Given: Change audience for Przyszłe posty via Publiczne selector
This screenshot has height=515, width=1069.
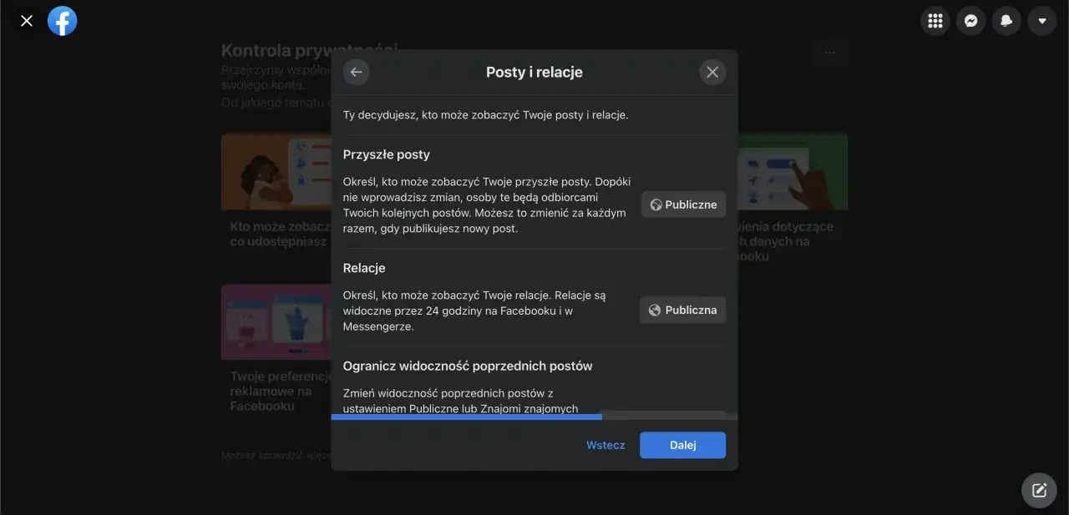Looking at the screenshot, I should (683, 204).
